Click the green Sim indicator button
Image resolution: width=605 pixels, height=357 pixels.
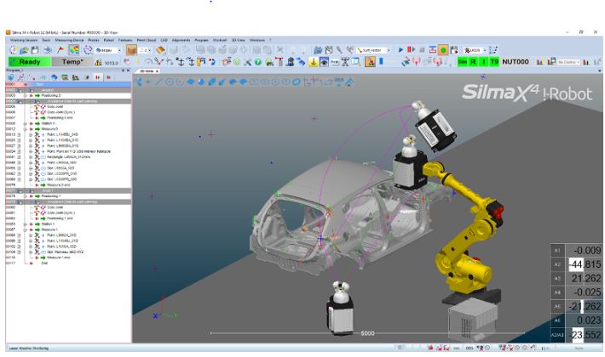[x=462, y=61]
